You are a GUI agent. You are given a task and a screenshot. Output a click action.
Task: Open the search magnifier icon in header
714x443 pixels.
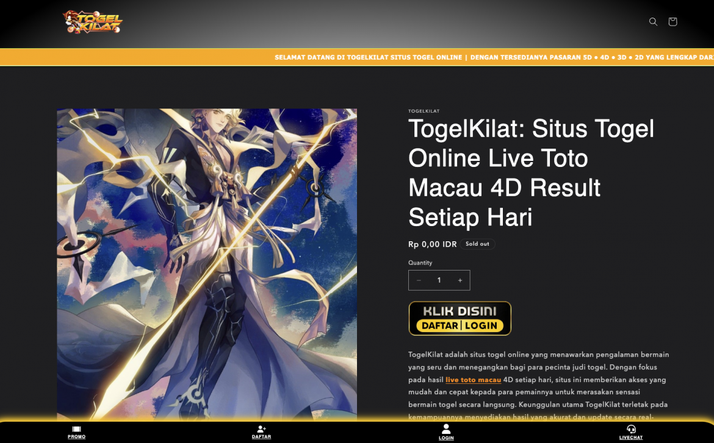(x=653, y=22)
